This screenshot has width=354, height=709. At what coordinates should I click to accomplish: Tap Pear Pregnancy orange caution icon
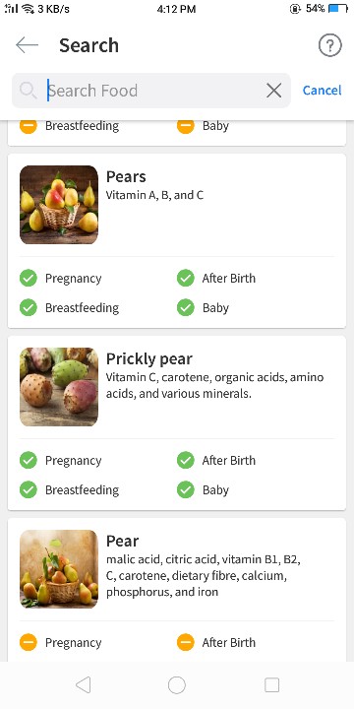tap(29, 642)
